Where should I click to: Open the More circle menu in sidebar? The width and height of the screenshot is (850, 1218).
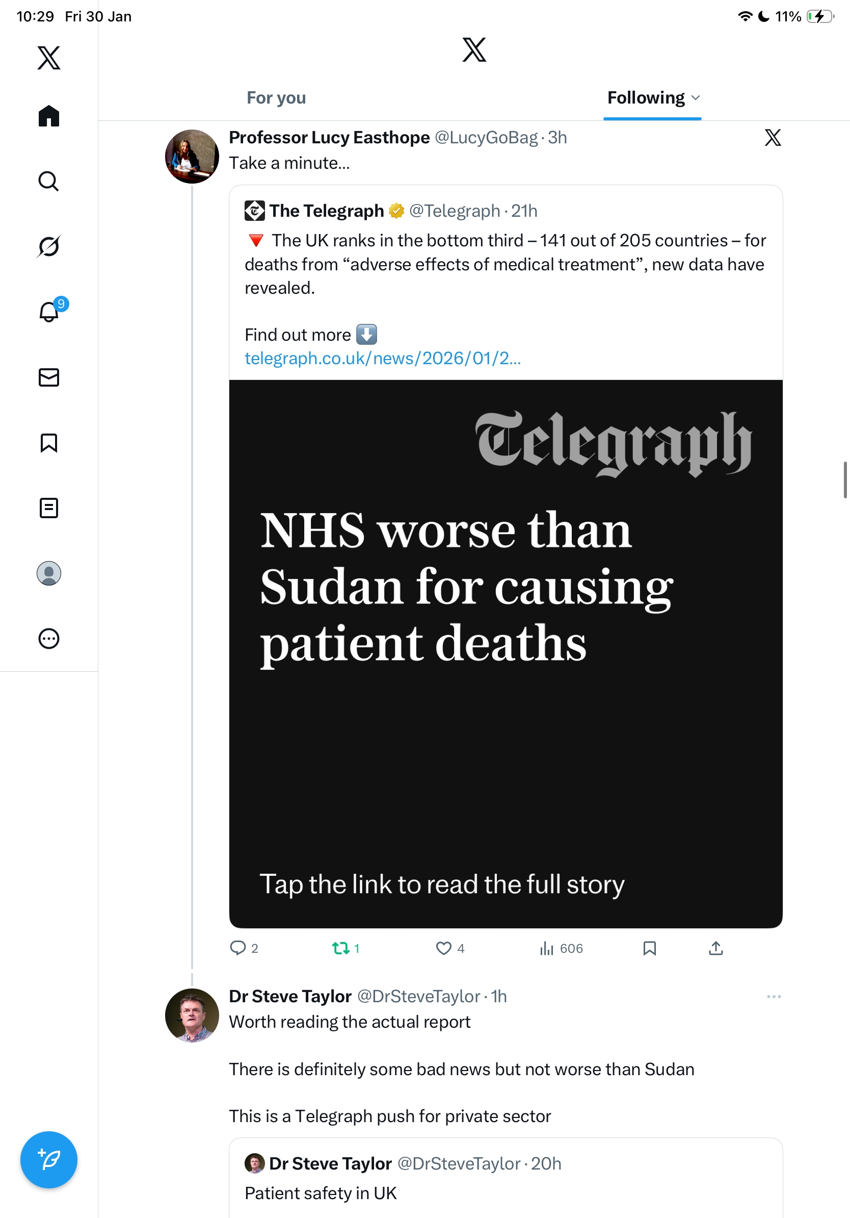tap(49, 638)
